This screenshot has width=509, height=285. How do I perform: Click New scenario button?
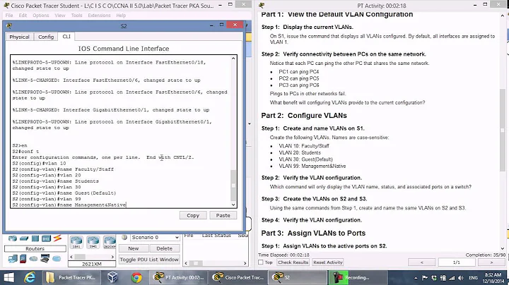(134, 248)
